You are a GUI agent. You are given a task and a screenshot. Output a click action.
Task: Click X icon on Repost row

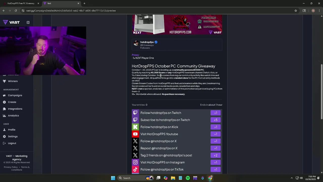135,148
